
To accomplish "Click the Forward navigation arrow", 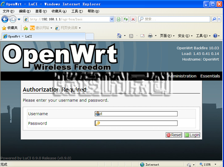I will 13,19.
